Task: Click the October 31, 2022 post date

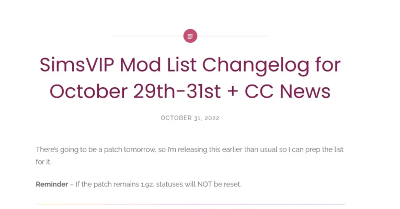Action: coord(190,118)
